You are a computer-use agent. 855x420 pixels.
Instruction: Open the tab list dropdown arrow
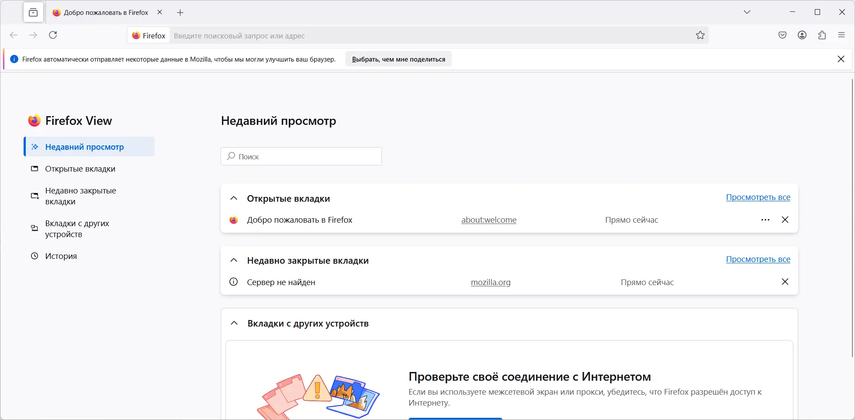[x=747, y=12]
